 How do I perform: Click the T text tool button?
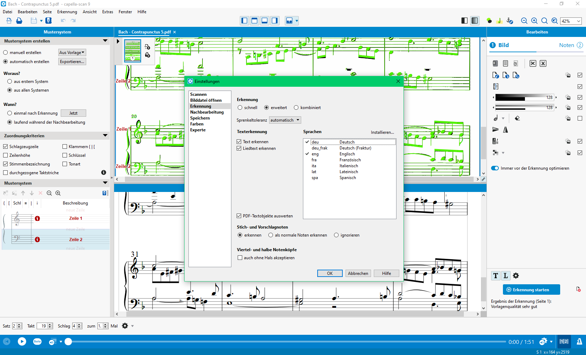coord(496,276)
